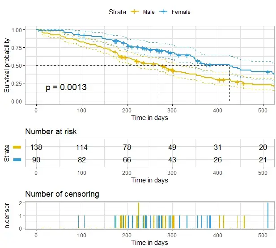
Task: Click the "Survival probability" axis label
Action: click(x=7, y=66)
